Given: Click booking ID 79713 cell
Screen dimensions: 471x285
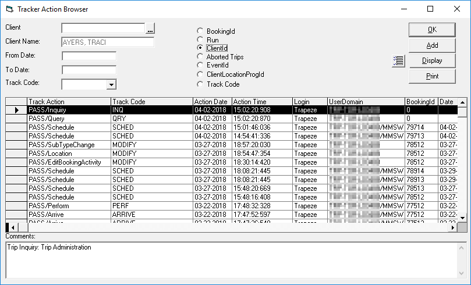Looking at the screenshot, I should tap(422, 136).
